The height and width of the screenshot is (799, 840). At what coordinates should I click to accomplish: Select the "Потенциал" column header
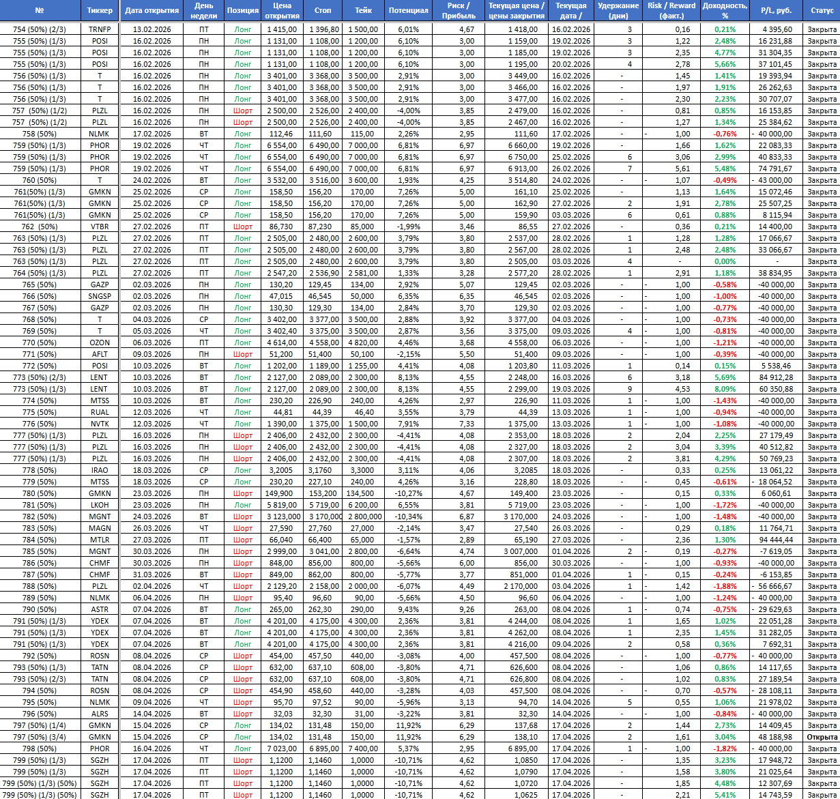[x=408, y=11]
